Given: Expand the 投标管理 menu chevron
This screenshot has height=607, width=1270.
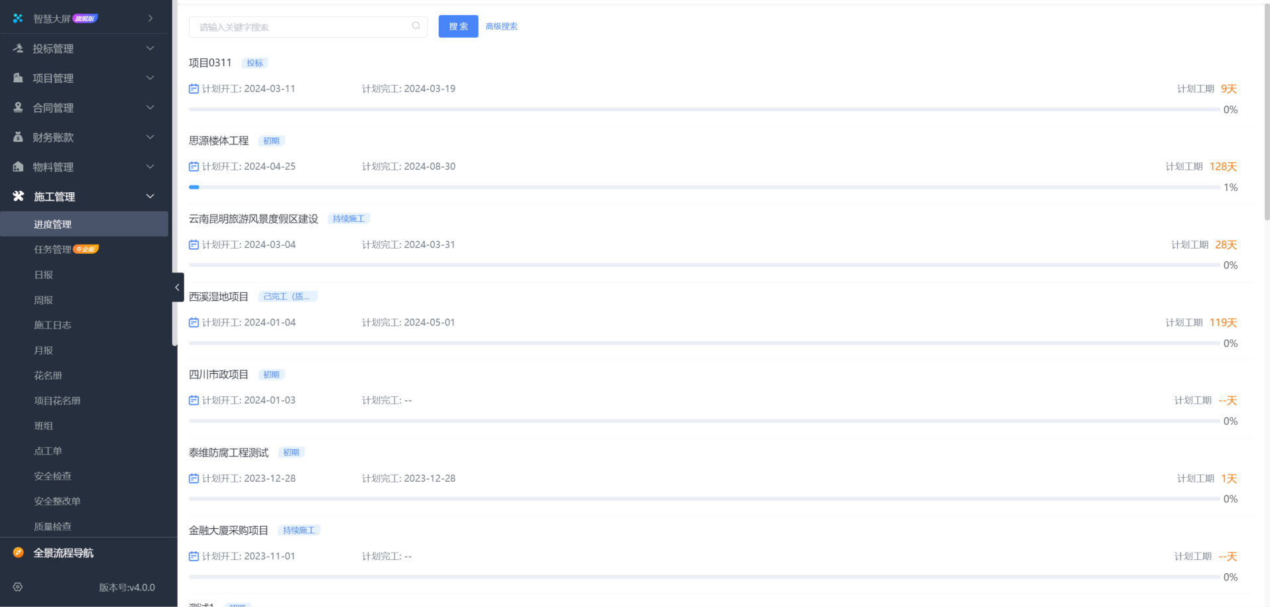Looking at the screenshot, I should point(150,48).
